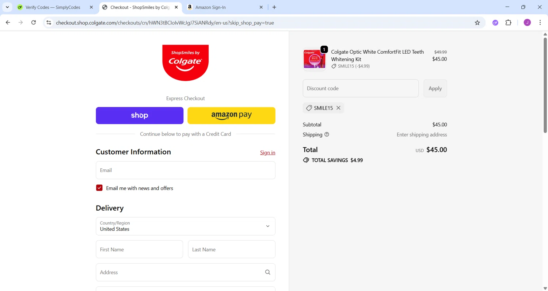548x291 pixels.
Task: Click the TOTAL SAVINGS $4.99 text
Action: click(337, 160)
